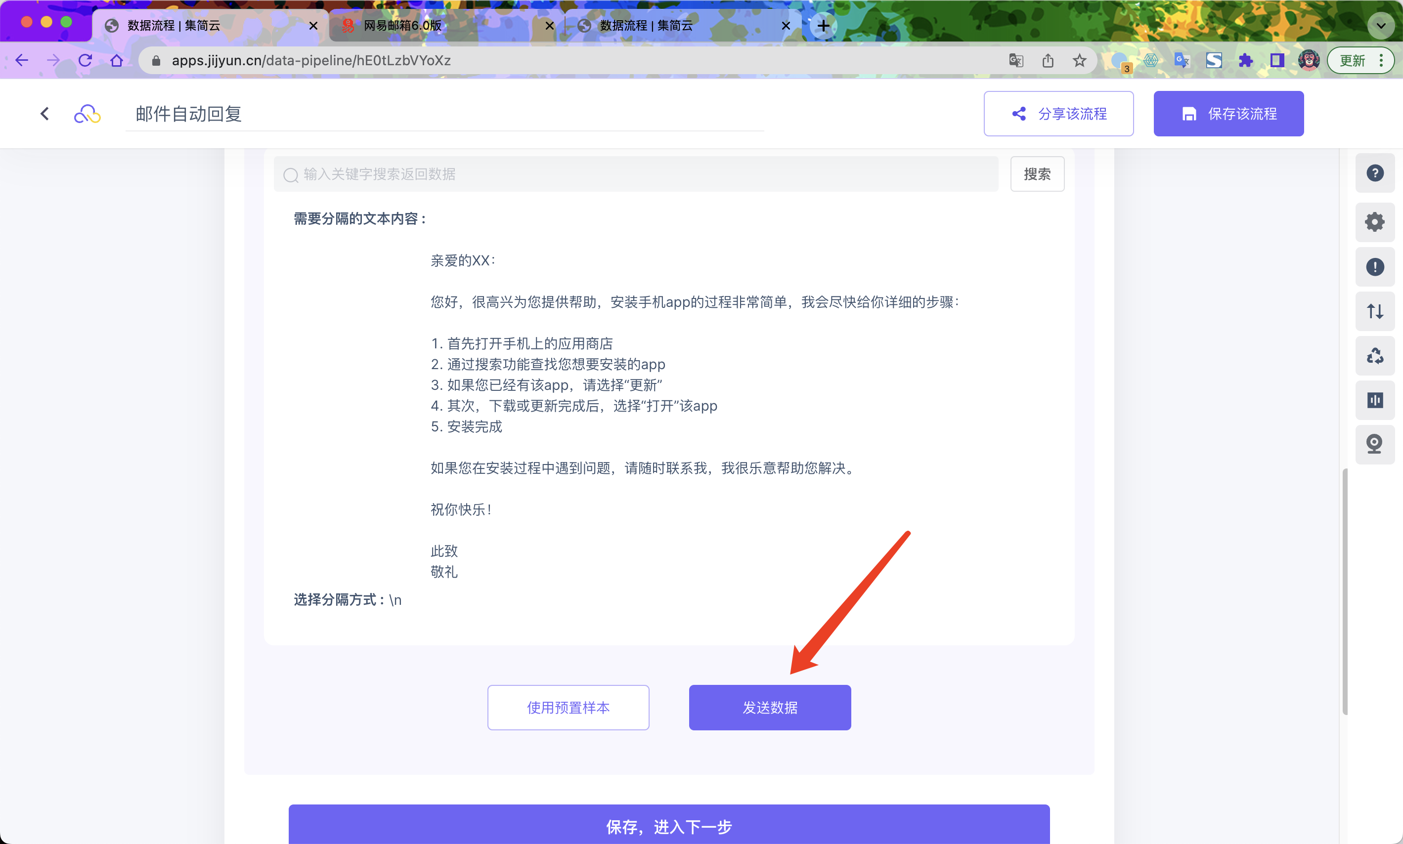Click the 使用预置样本 button
This screenshot has width=1403, height=844.
pyautogui.click(x=568, y=707)
